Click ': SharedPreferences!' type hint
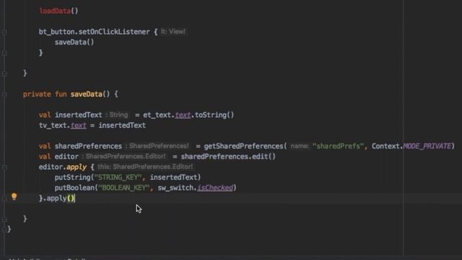Screen dimensions: 462x260 157,146
